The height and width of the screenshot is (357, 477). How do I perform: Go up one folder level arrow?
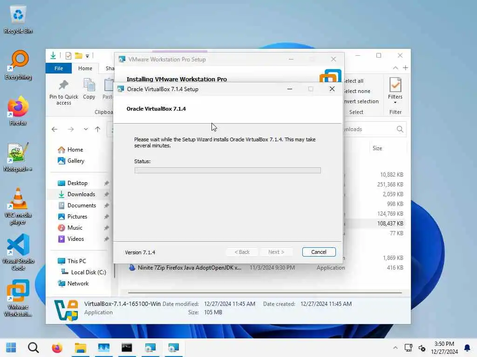[x=97, y=129]
